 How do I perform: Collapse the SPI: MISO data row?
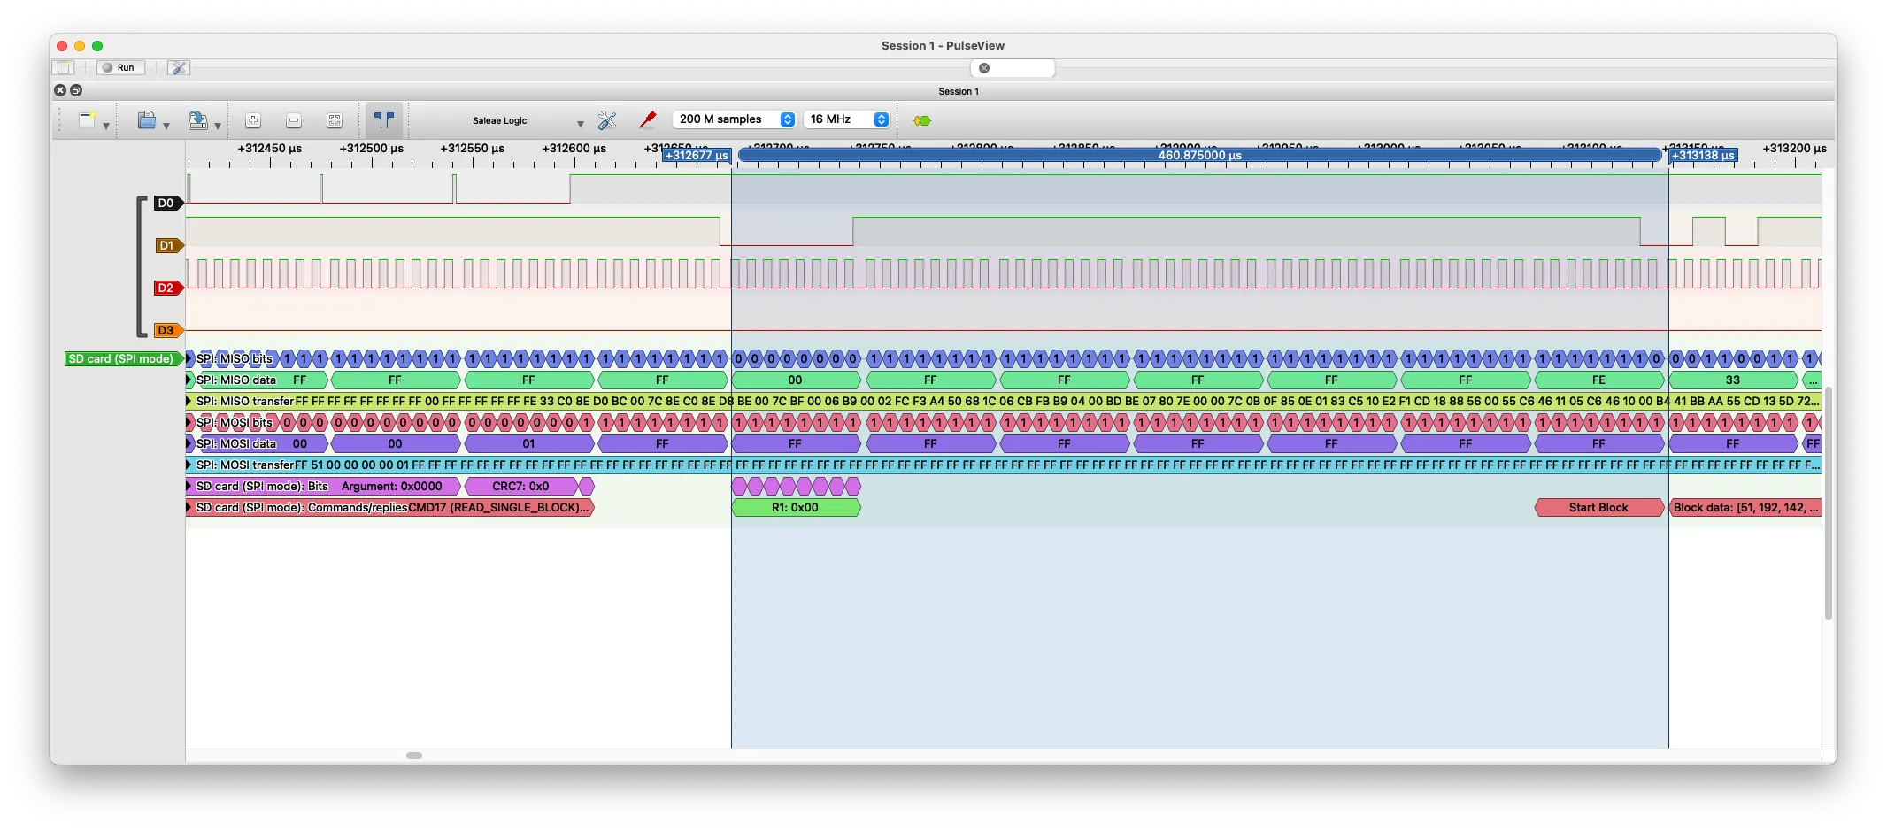tap(189, 380)
